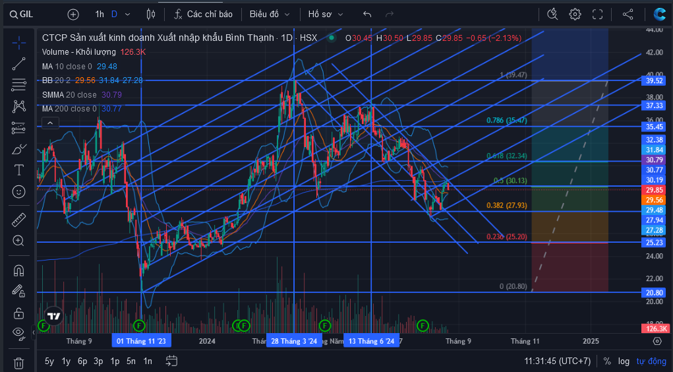Enable log scale on price axis
Viewport: 673px width, 372px height.
[624, 361]
